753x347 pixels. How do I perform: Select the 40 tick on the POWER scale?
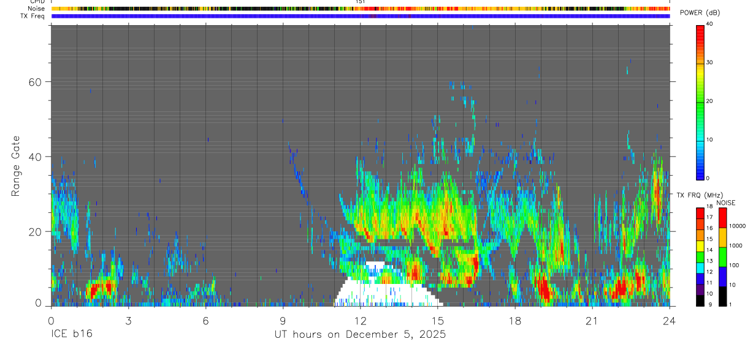pos(711,24)
